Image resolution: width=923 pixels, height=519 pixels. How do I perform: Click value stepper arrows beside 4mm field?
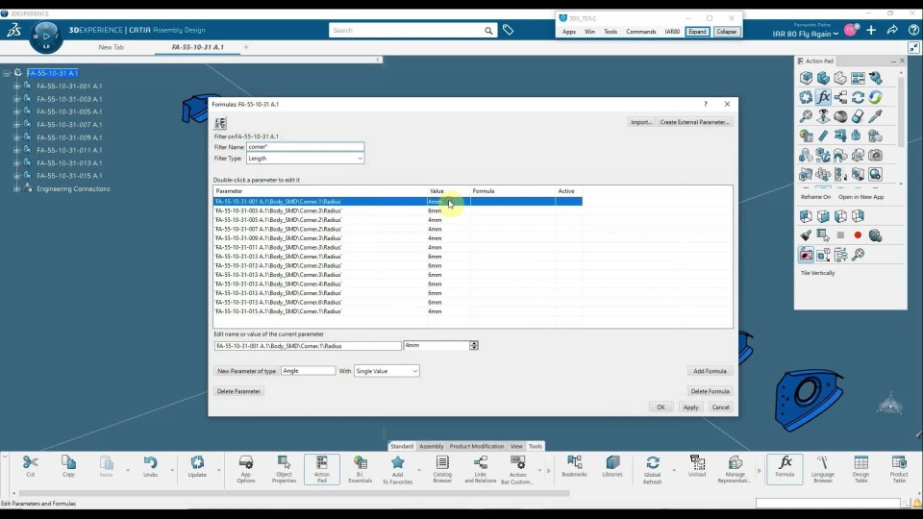tap(474, 345)
